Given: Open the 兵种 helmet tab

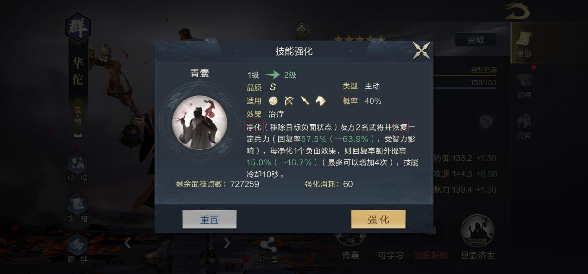Looking at the screenshot, I should (x=524, y=127).
